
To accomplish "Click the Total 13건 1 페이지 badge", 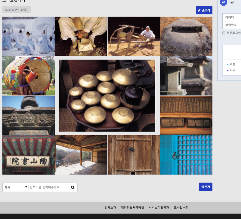I will [x=17, y=10].
